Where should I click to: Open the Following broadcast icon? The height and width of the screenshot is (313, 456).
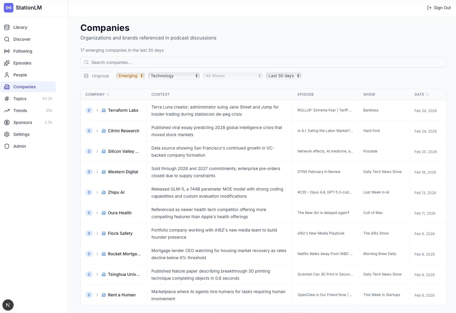point(7,51)
